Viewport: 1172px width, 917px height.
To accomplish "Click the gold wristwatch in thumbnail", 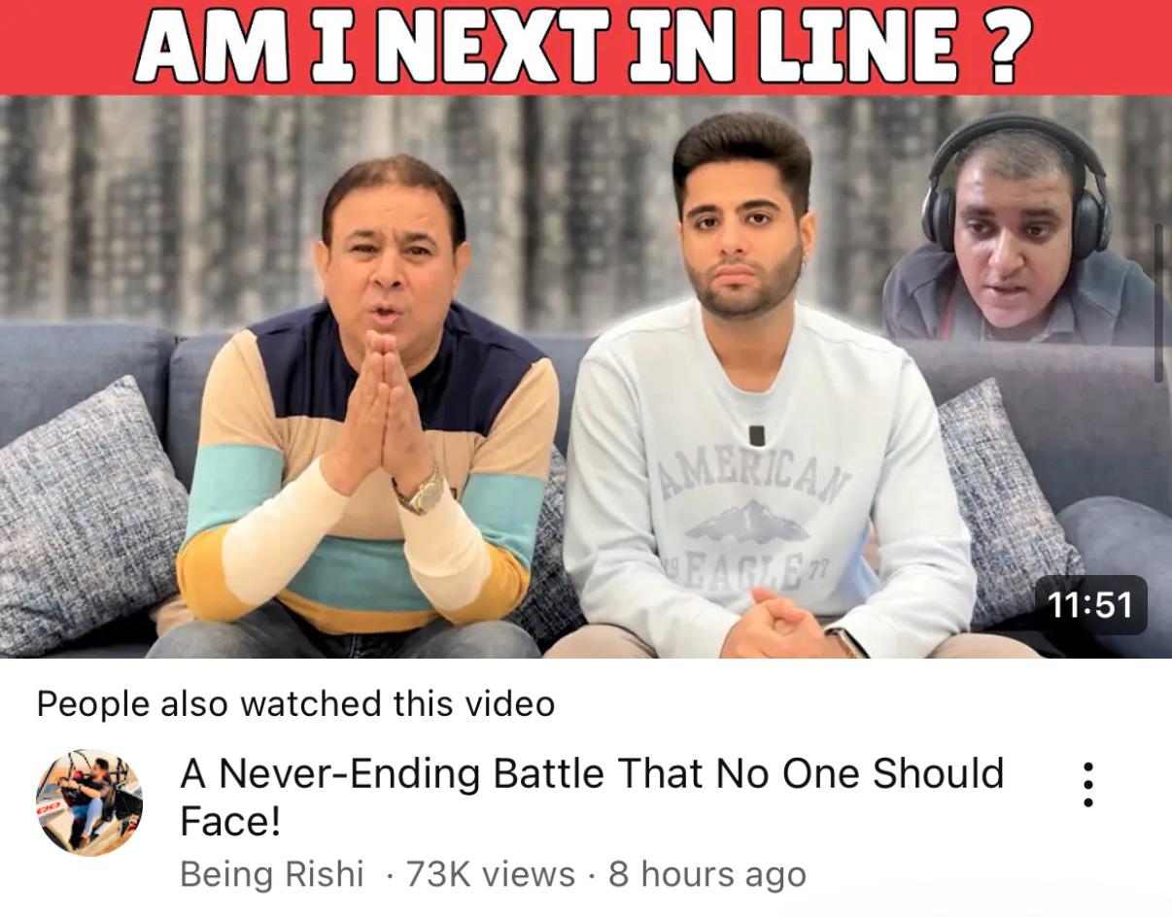I will 422,492.
